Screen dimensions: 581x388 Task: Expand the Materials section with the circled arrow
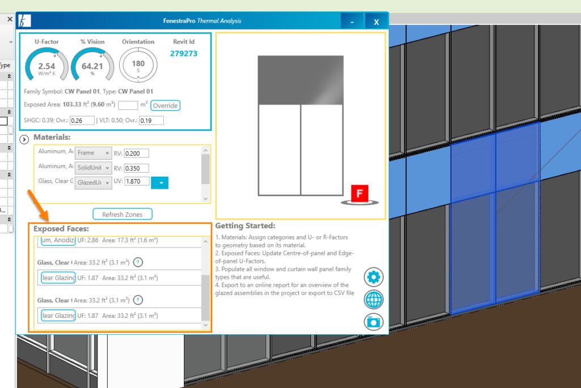(x=24, y=139)
